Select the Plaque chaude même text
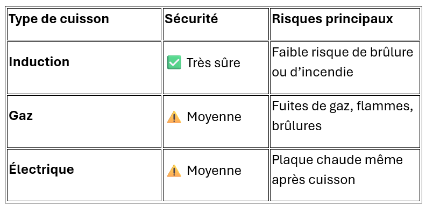 [337, 160]
